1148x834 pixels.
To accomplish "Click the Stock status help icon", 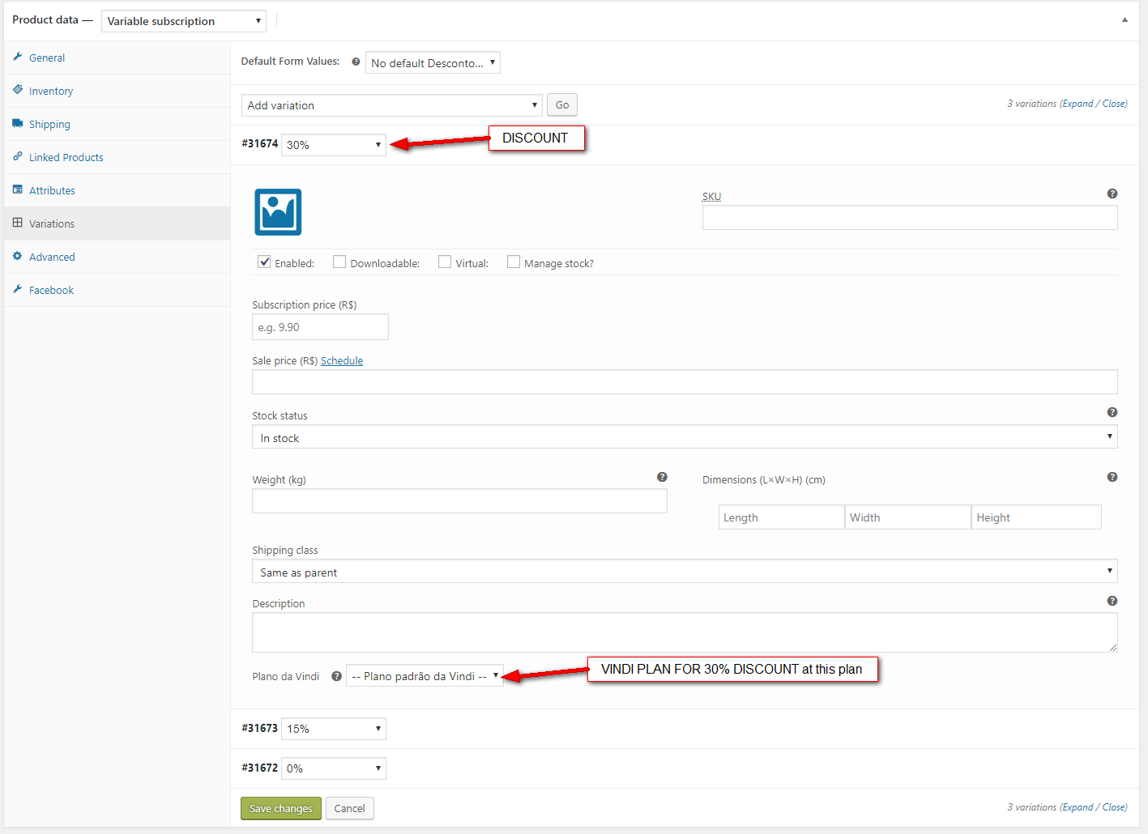I will 1112,412.
